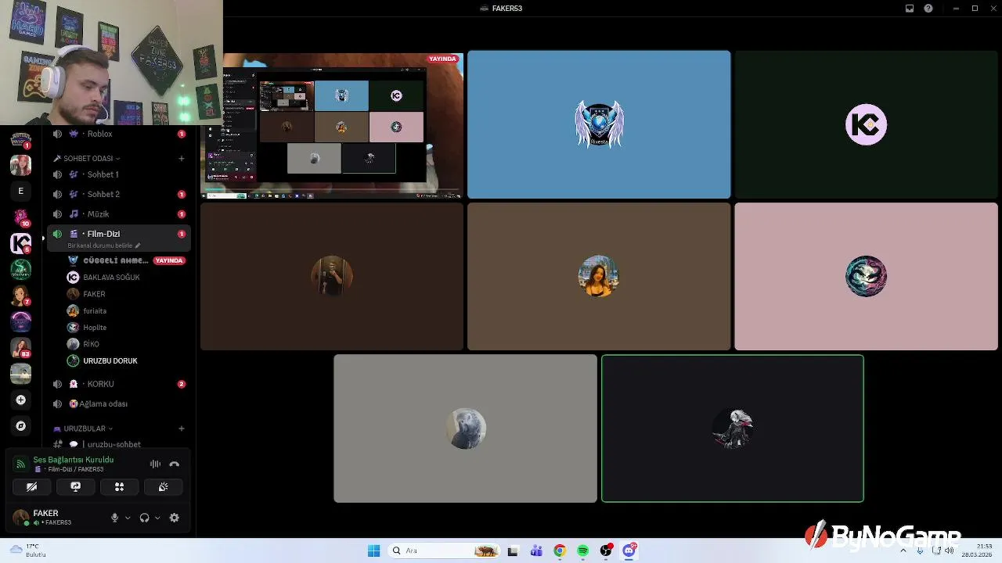Open the server icon with badge 83
1002x563 pixels.
click(x=21, y=348)
